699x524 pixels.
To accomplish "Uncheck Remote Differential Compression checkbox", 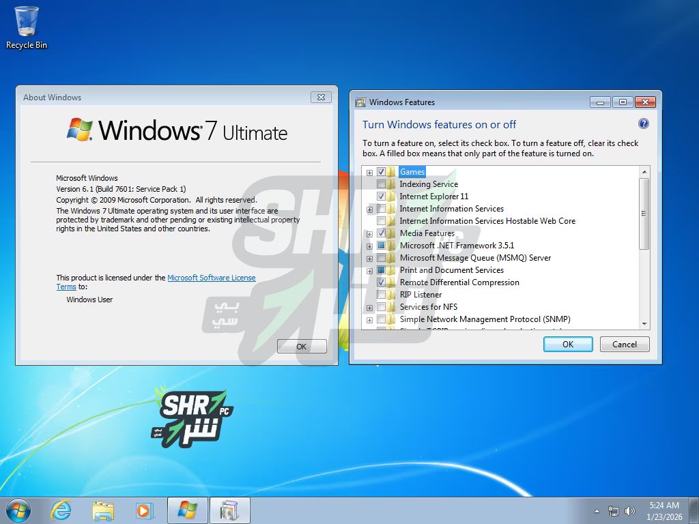I will (381, 282).
